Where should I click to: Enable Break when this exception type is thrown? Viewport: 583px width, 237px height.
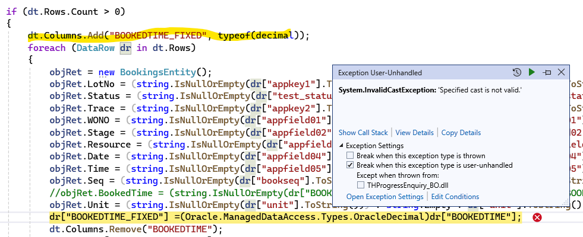(x=350, y=156)
